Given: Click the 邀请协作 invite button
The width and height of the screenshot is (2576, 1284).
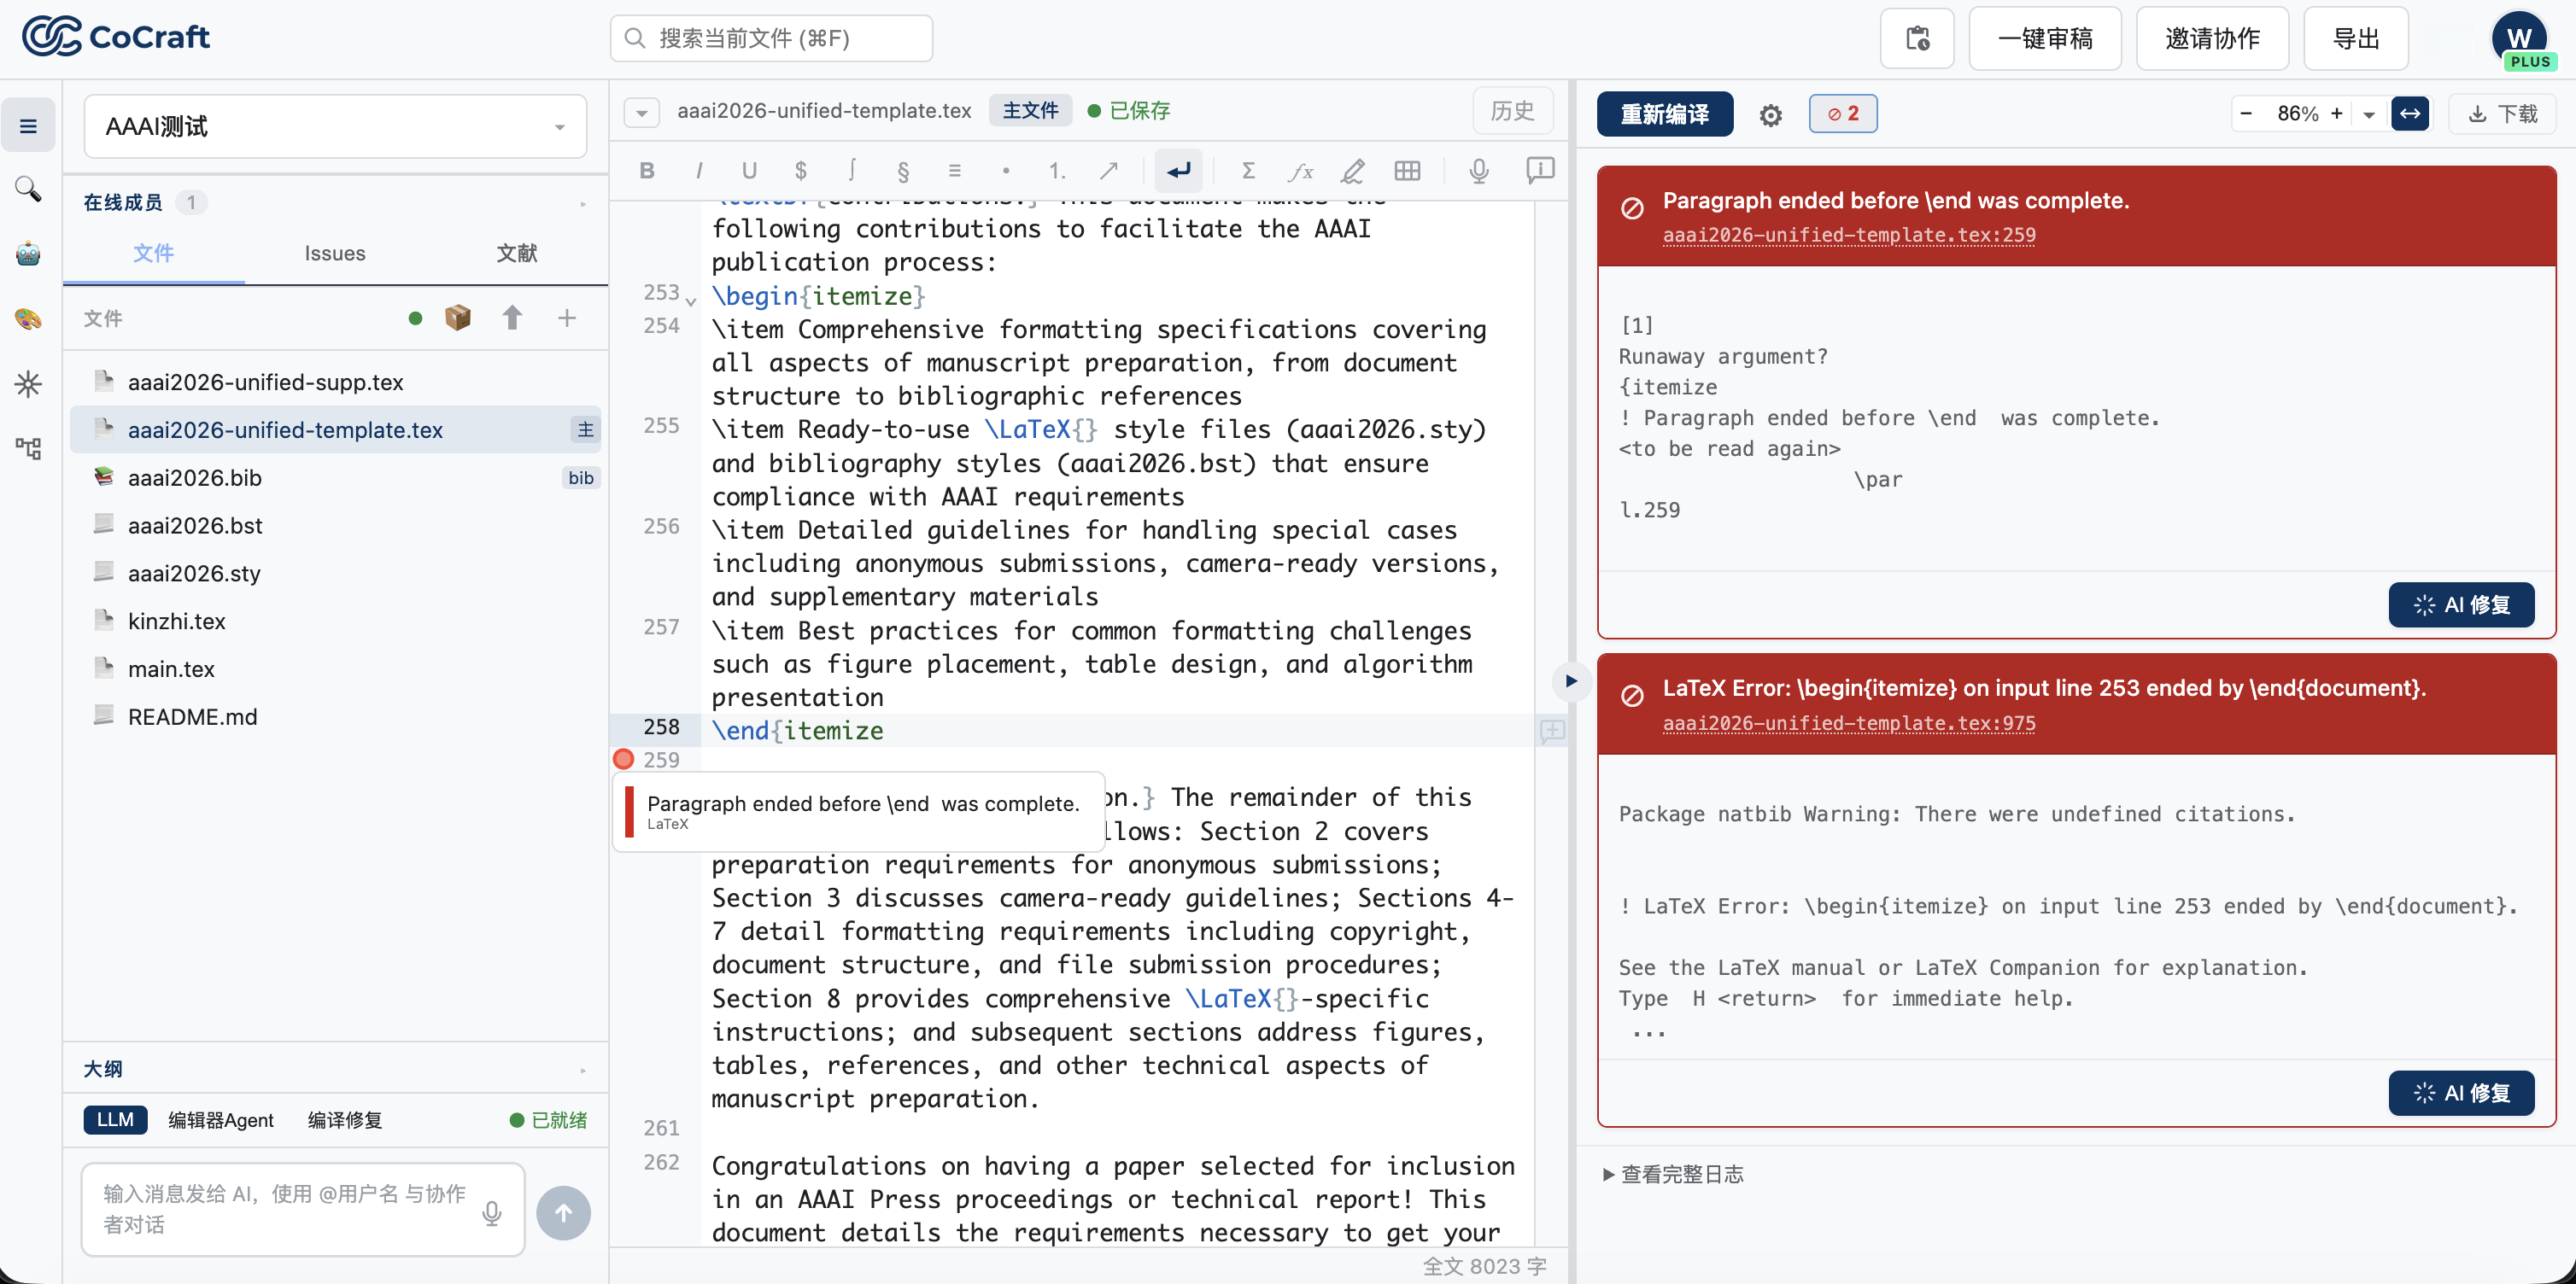Looking at the screenshot, I should (2212, 38).
